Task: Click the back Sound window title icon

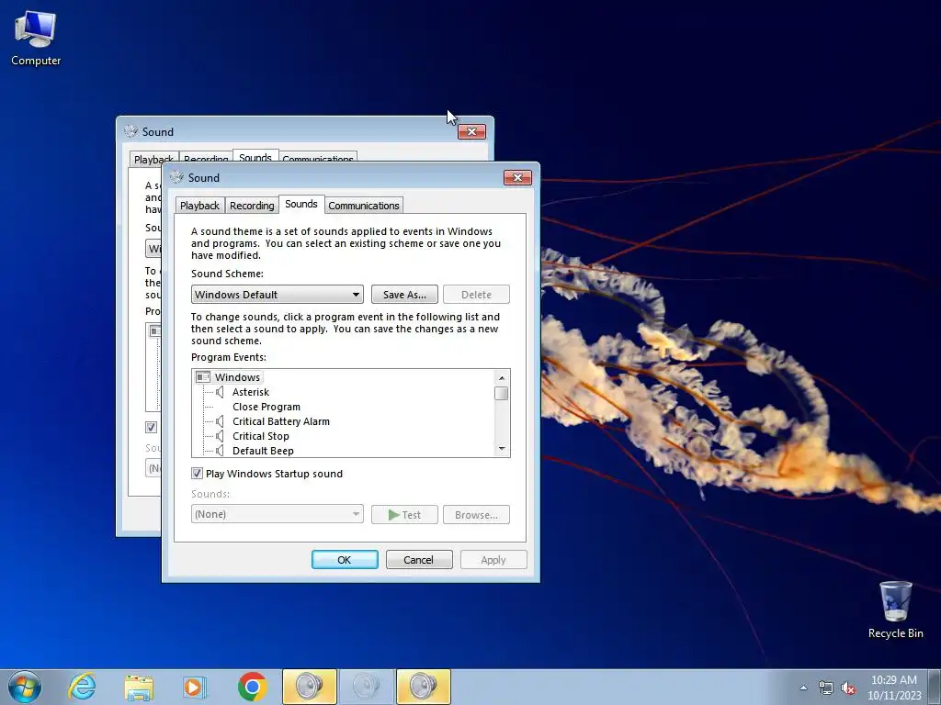Action: pyautogui.click(x=130, y=131)
